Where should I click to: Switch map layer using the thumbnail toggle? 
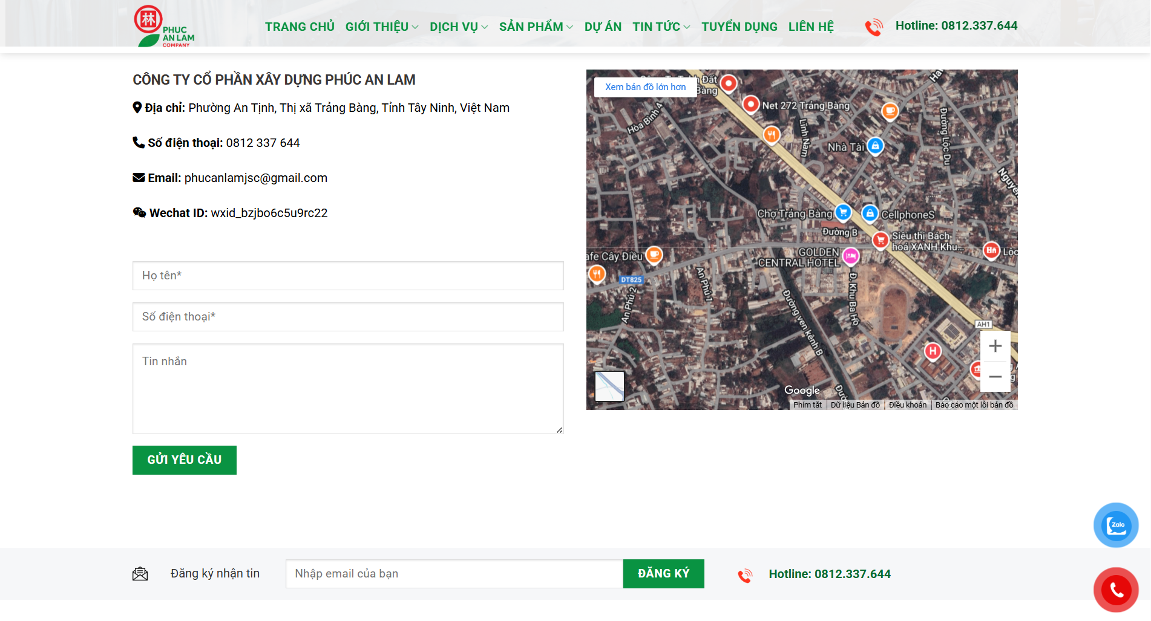609,386
